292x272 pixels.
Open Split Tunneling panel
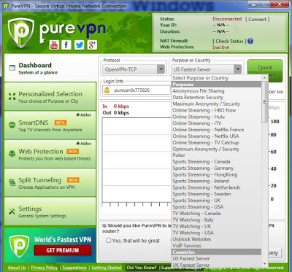pyautogui.click(x=50, y=183)
